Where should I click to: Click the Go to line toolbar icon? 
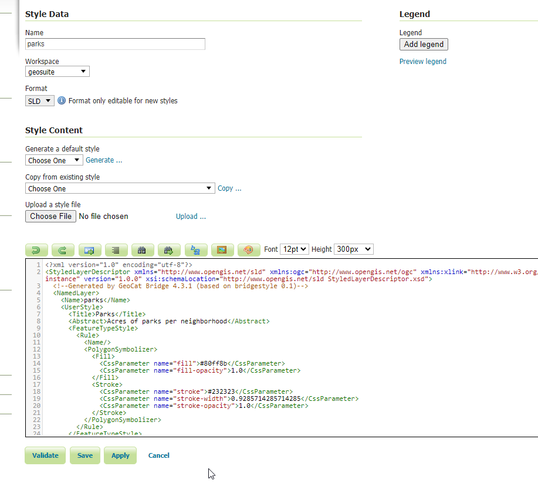click(x=89, y=250)
